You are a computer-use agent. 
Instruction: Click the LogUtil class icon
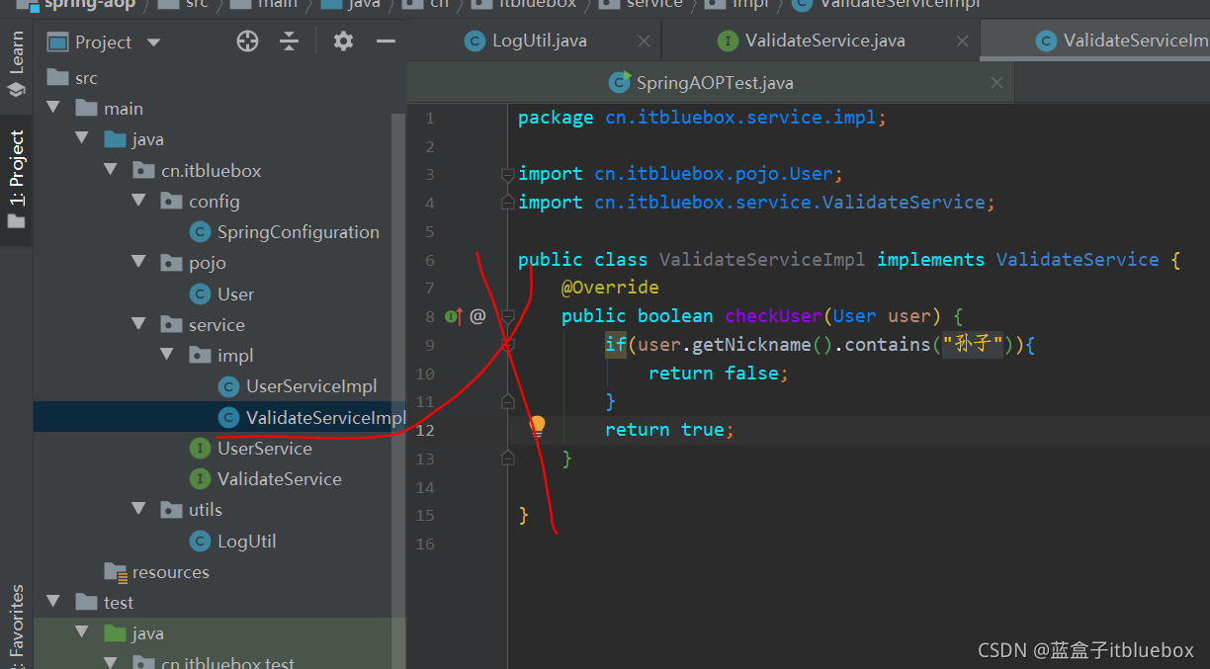tap(200, 541)
